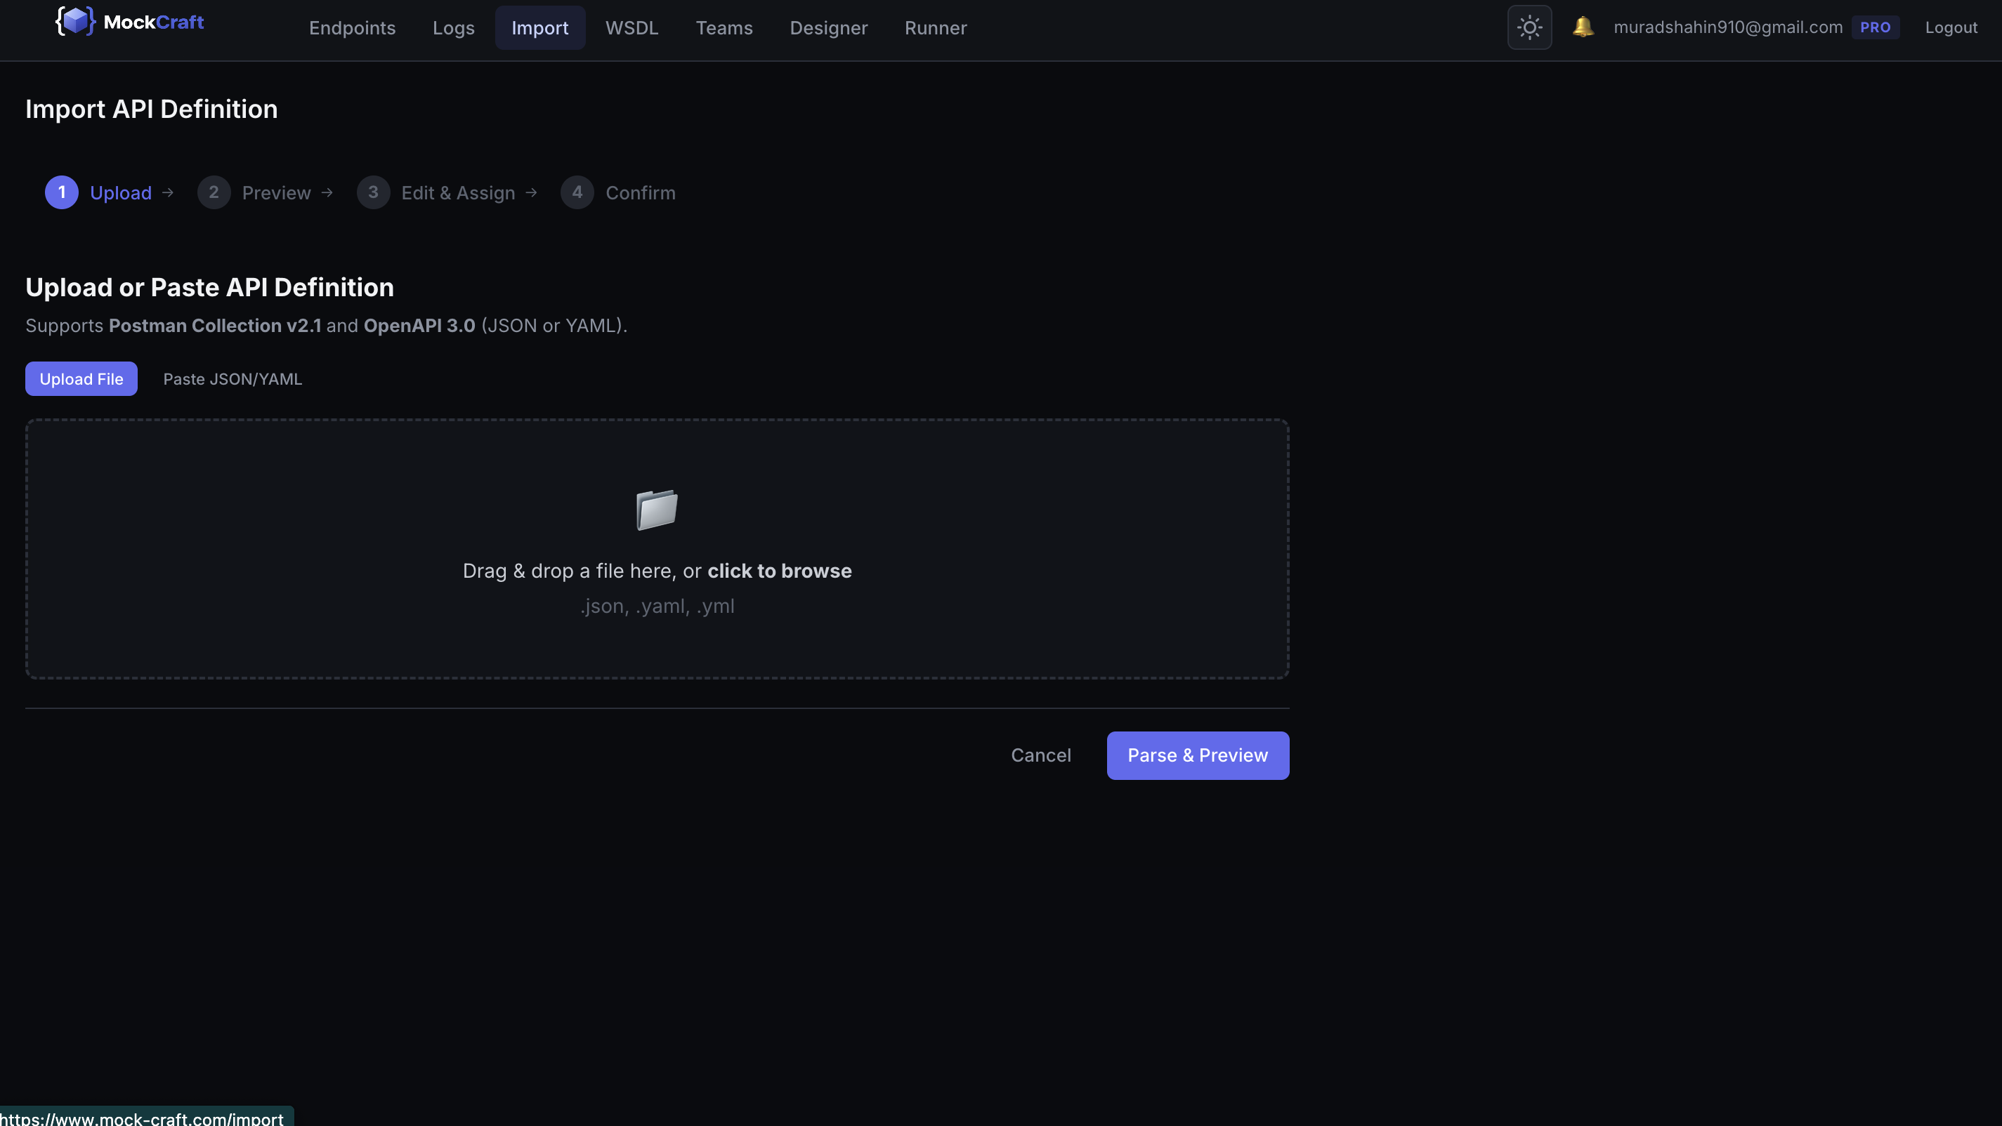Open the Import menu item
2002x1126 pixels.
tap(539, 27)
